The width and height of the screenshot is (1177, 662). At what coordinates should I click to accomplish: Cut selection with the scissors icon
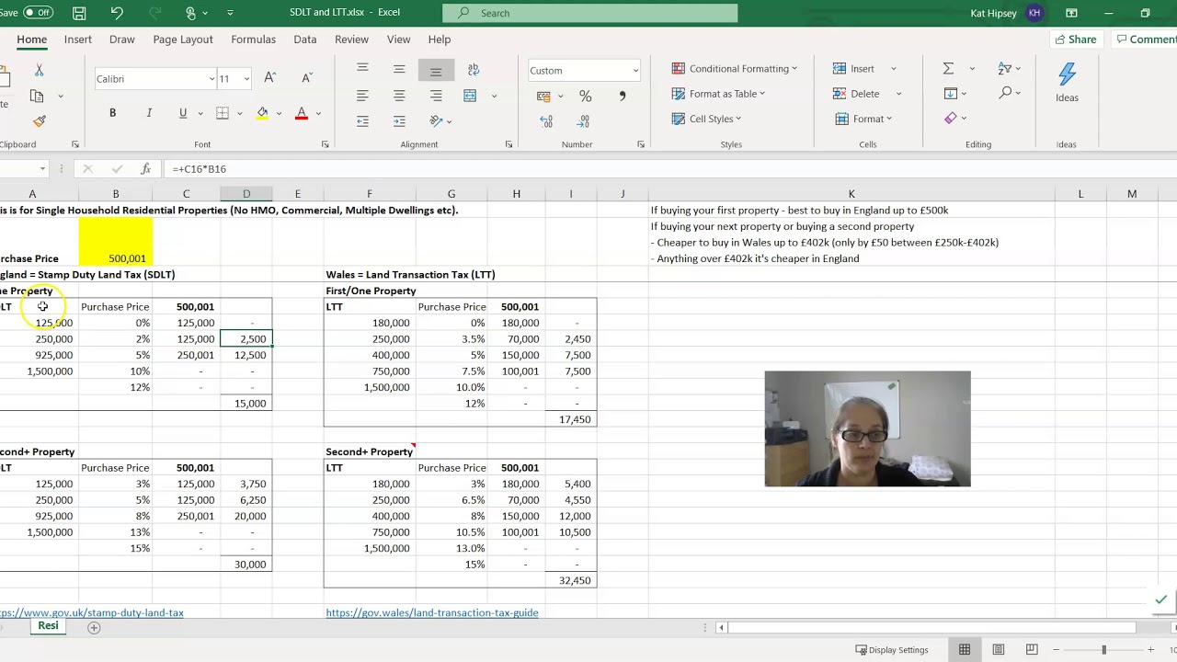coord(39,70)
